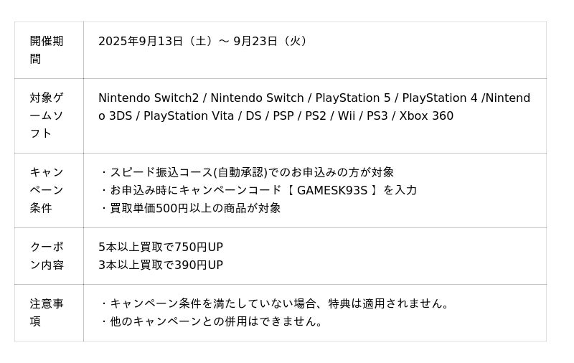Viewport: 574px width, 363px height.
Task: Click the 注意事項 row header
Action: point(47,313)
